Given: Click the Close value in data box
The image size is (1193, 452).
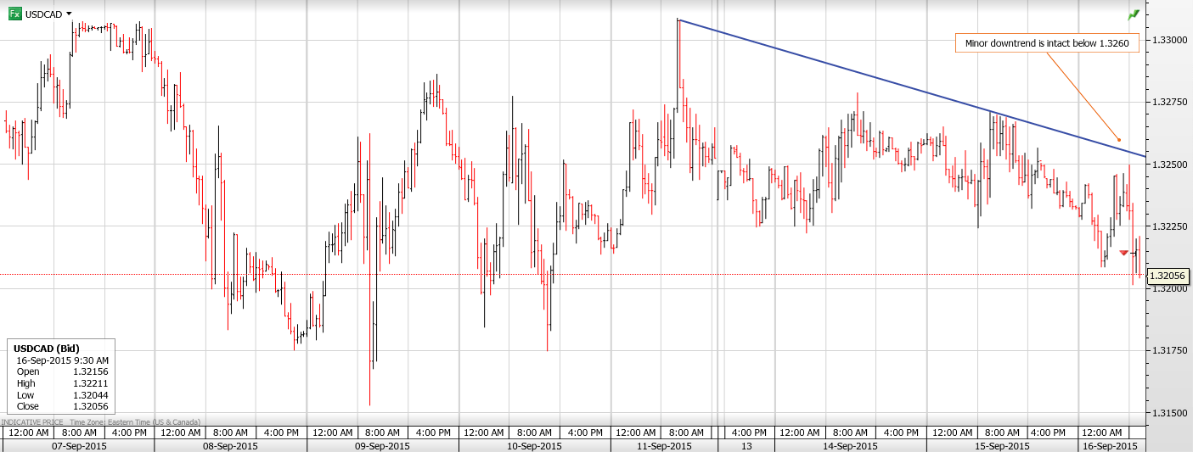Looking at the screenshot, I should point(90,407).
